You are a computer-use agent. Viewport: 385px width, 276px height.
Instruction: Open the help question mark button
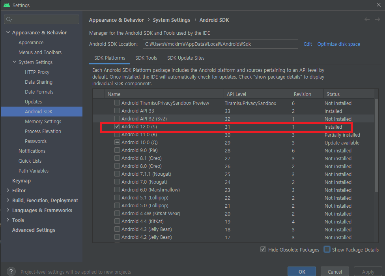(x=11, y=272)
